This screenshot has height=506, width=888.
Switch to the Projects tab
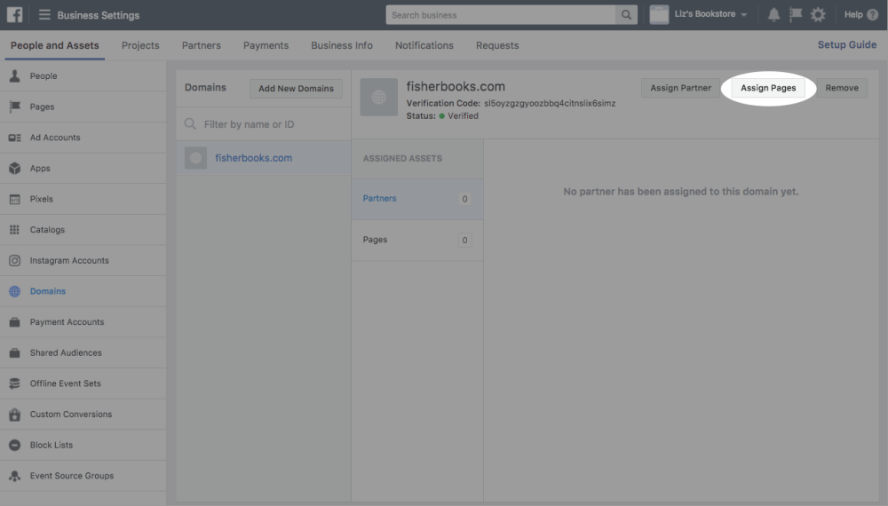coord(140,45)
